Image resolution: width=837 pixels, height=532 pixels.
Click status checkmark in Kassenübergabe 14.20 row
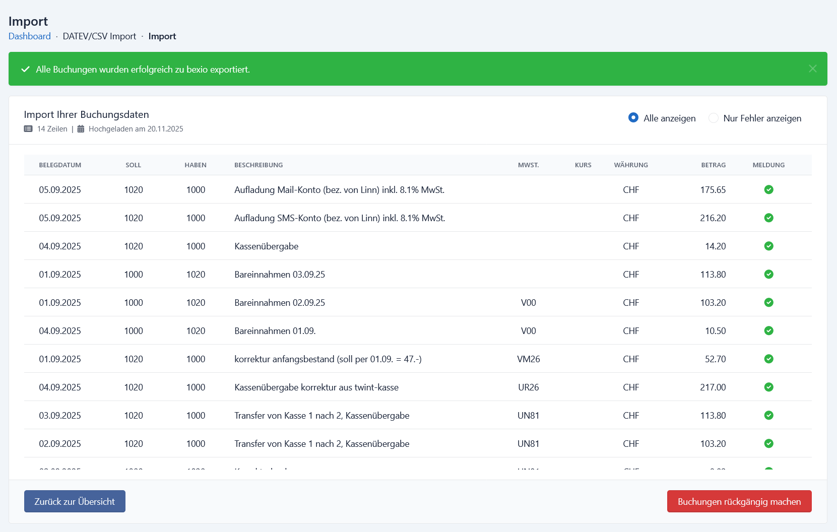tap(768, 246)
